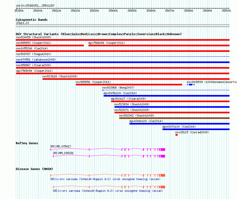
Task: Click the second OMIM SRC orange gene glyph
Action: pyautogui.click(x=109, y=187)
